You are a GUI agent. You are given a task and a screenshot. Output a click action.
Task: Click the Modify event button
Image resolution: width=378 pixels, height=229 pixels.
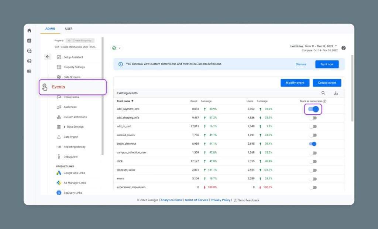click(295, 83)
